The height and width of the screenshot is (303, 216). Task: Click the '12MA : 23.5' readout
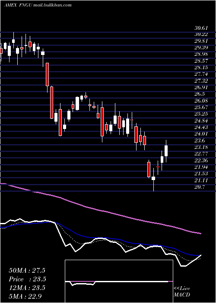27,288
